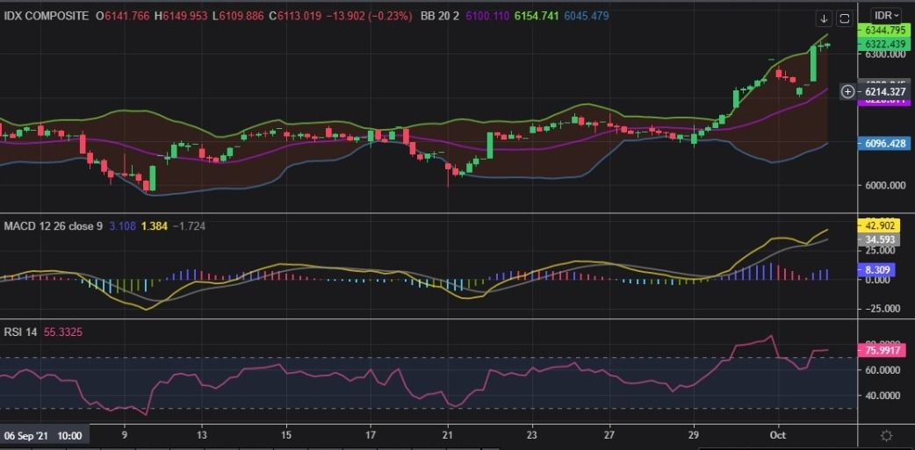Click the blue 8.309 MACD scale label
Screen dimensions: 915x450
877,270
